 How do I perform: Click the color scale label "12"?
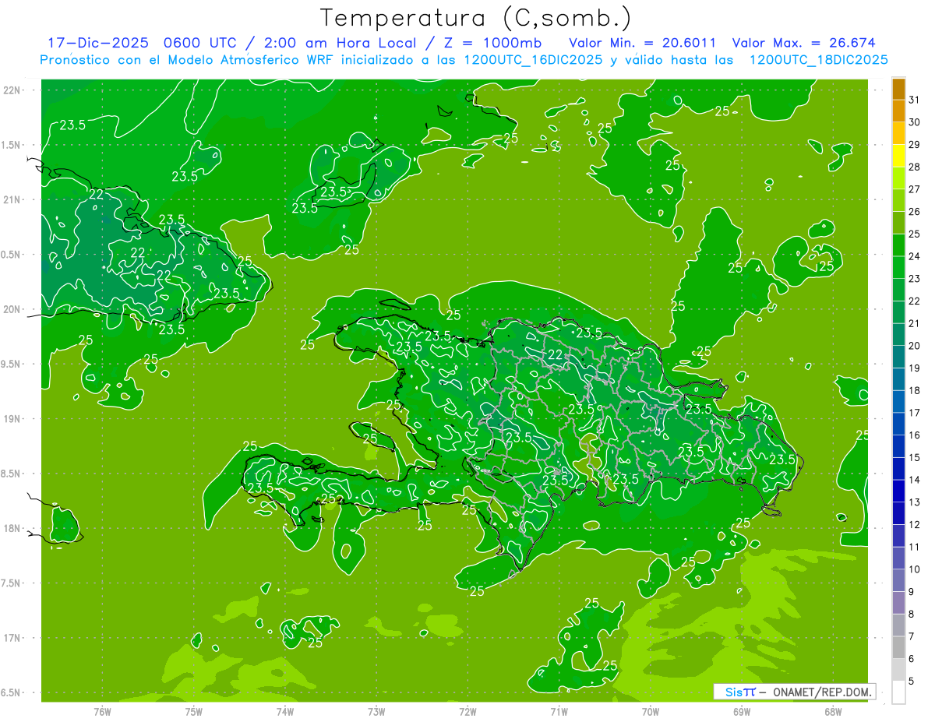coord(915,525)
